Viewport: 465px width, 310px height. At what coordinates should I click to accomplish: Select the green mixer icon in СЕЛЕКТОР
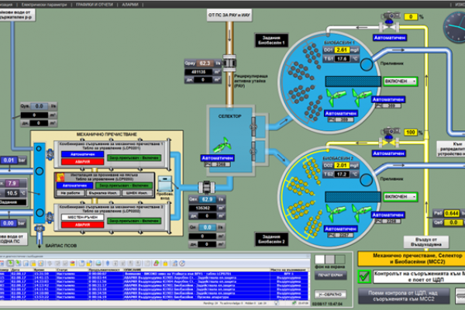click(223, 145)
